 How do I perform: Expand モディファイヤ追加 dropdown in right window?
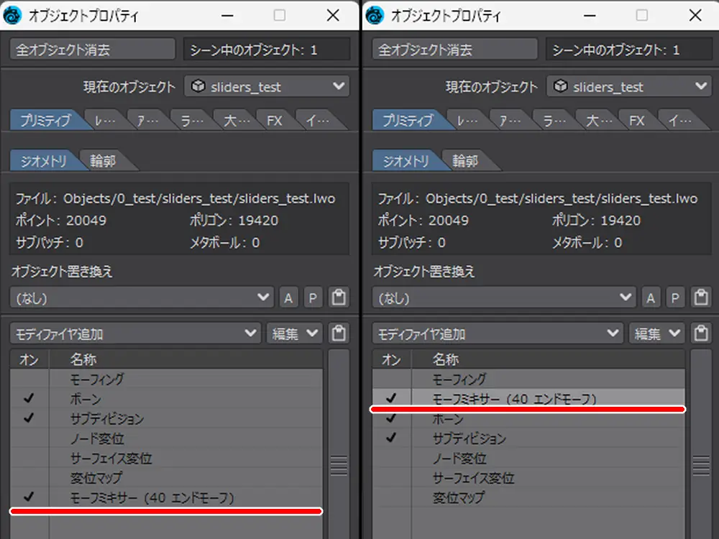point(497,333)
